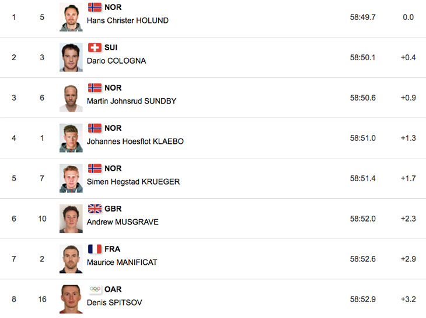Click the Norway flag above Martin Johnsrud SUNDBY
The width and height of the screenshot is (426, 318).
click(95, 88)
